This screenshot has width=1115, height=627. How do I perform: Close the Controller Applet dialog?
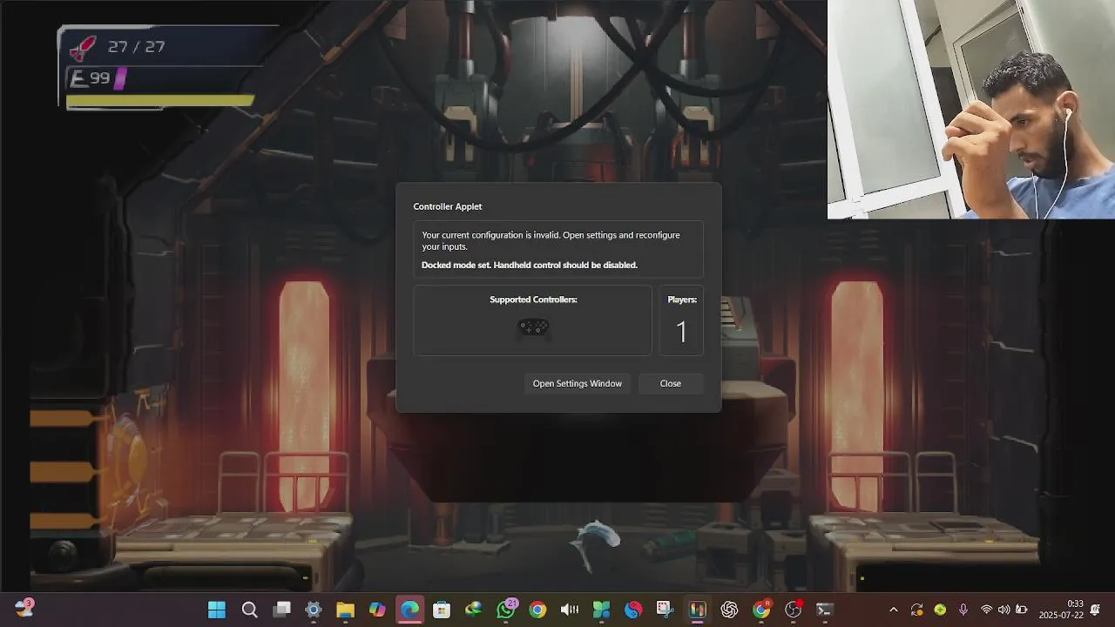pos(670,383)
